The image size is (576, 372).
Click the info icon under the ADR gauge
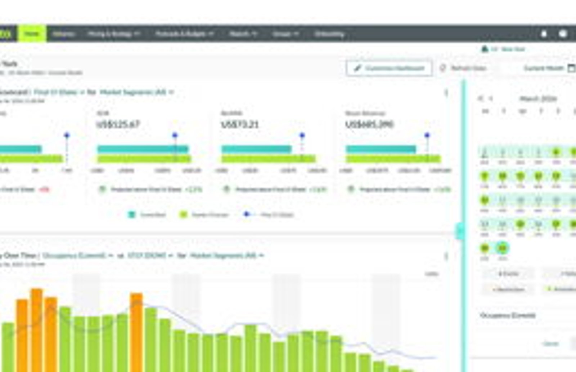pyautogui.click(x=102, y=189)
